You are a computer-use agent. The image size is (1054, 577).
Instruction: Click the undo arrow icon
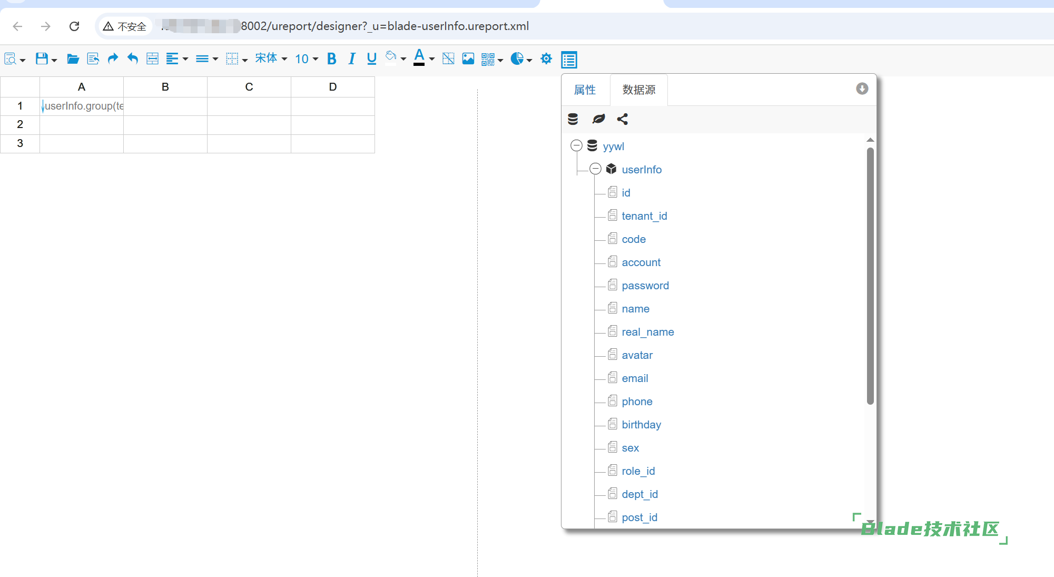(133, 58)
